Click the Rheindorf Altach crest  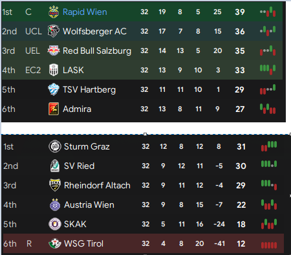click(x=55, y=185)
